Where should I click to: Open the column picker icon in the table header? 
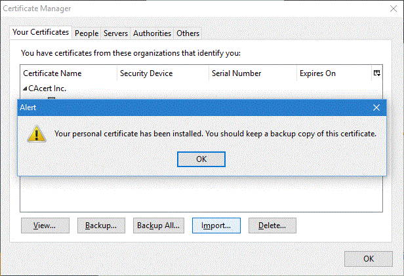click(377, 73)
